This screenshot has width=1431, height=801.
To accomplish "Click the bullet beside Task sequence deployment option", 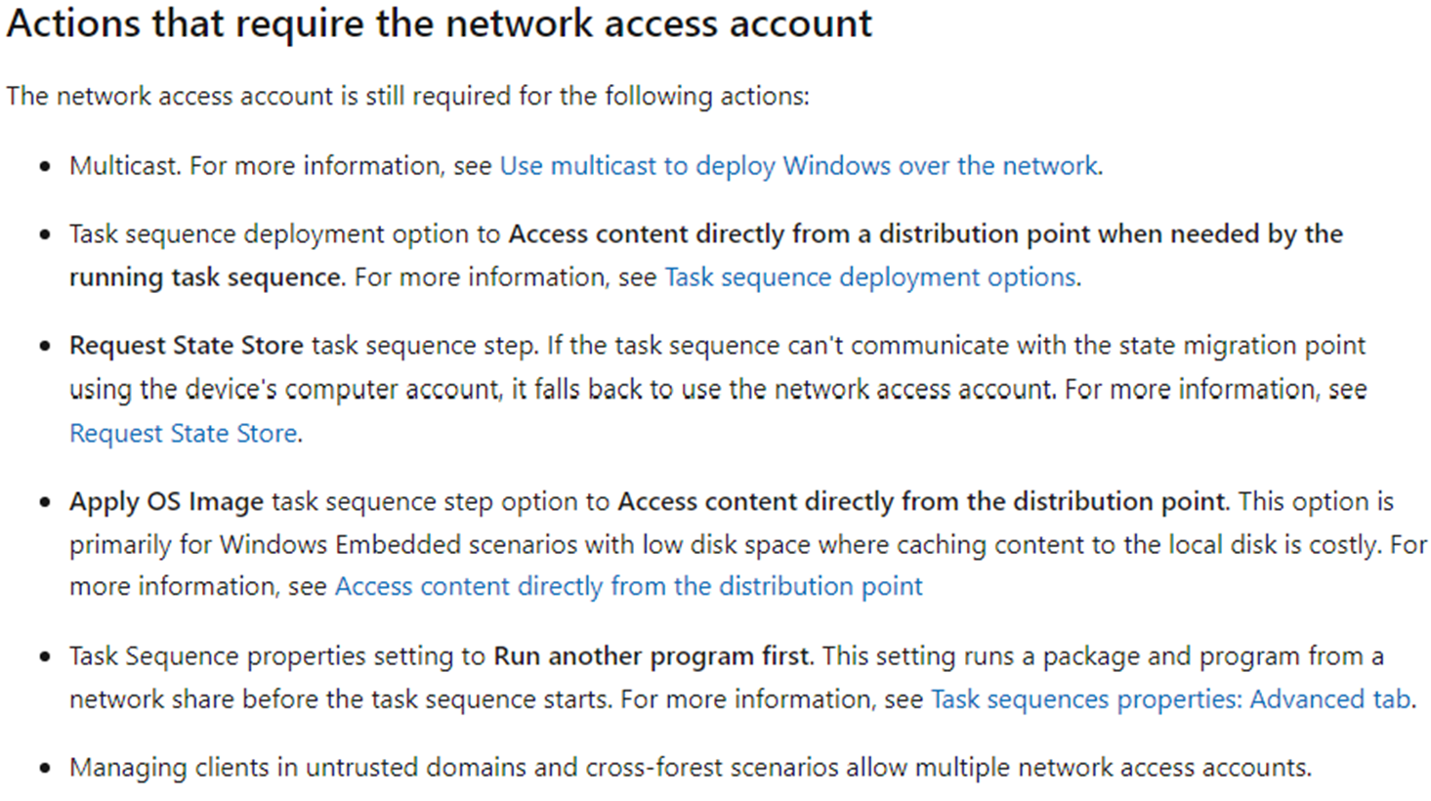I will [x=45, y=235].
